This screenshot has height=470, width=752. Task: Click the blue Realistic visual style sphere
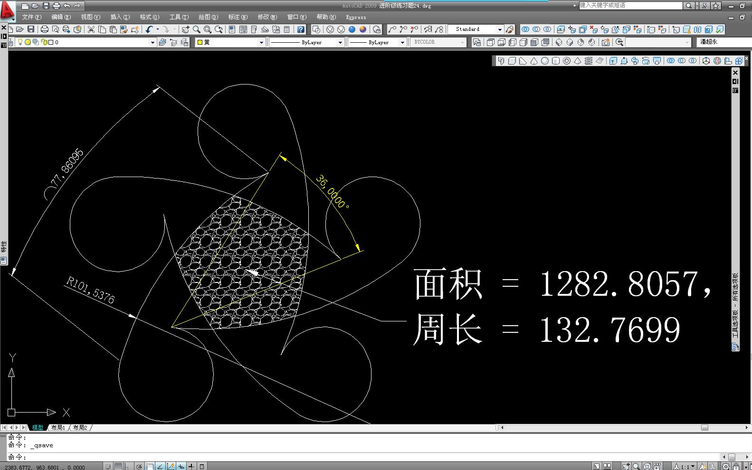[352, 29]
